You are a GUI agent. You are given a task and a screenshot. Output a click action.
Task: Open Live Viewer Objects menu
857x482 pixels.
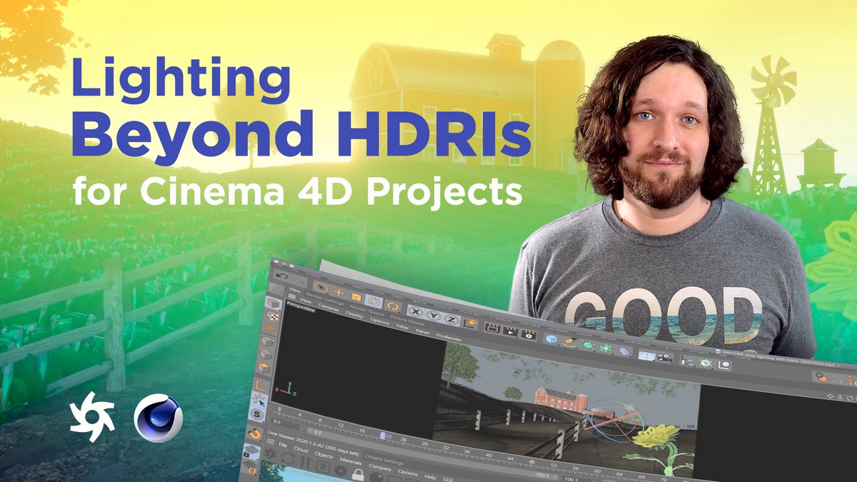324,456
